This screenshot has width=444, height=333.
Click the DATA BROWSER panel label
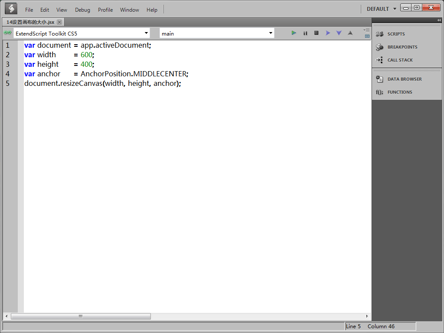click(405, 79)
